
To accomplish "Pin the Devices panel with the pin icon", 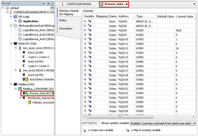I will point(48,4).
